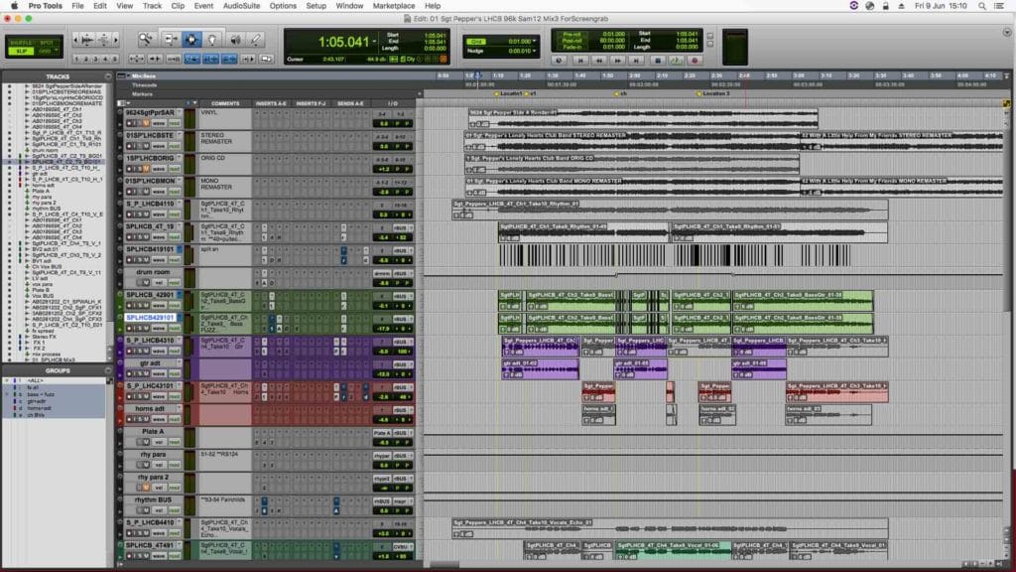Click the red transport Record button
1016x572 pixels.
(x=696, y=61)
